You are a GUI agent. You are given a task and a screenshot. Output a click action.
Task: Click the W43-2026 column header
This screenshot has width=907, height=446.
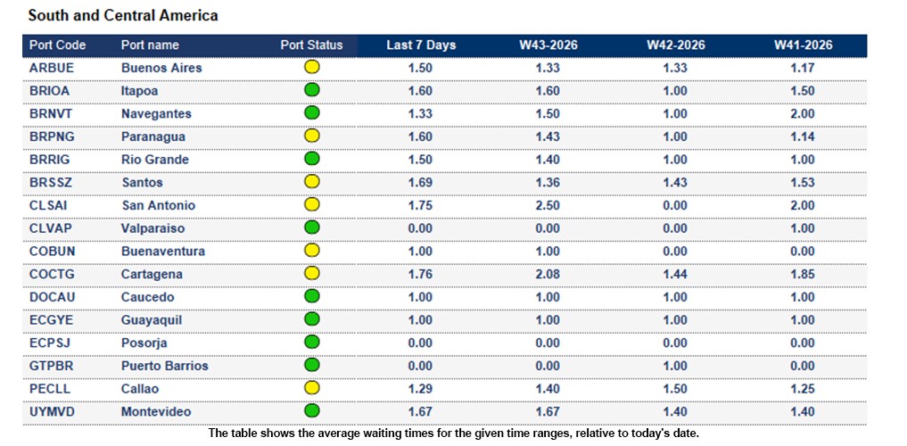point(548,45)
